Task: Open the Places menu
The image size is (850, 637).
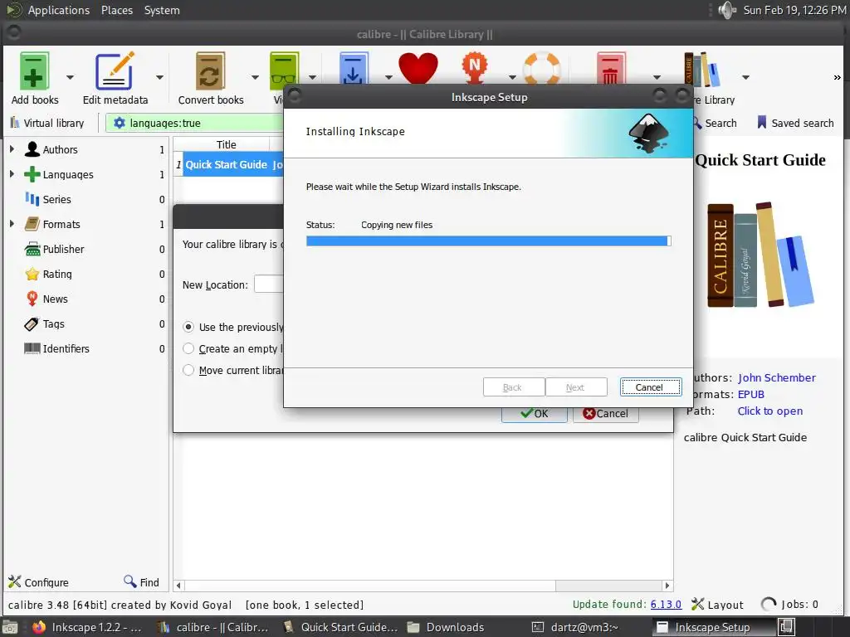Action: click(x=117, y=10)
